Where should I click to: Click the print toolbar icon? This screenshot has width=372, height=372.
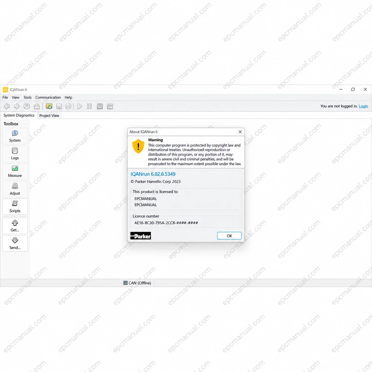(x=68, y=106)
